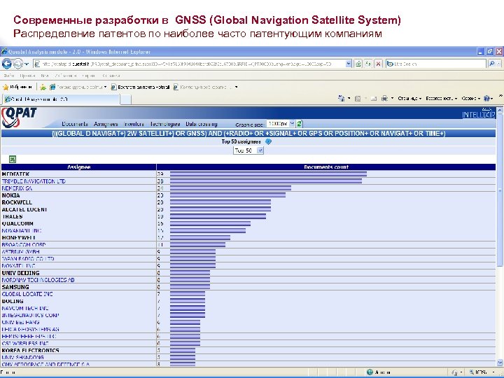Open the Страница command bar menu

(409, 99)
